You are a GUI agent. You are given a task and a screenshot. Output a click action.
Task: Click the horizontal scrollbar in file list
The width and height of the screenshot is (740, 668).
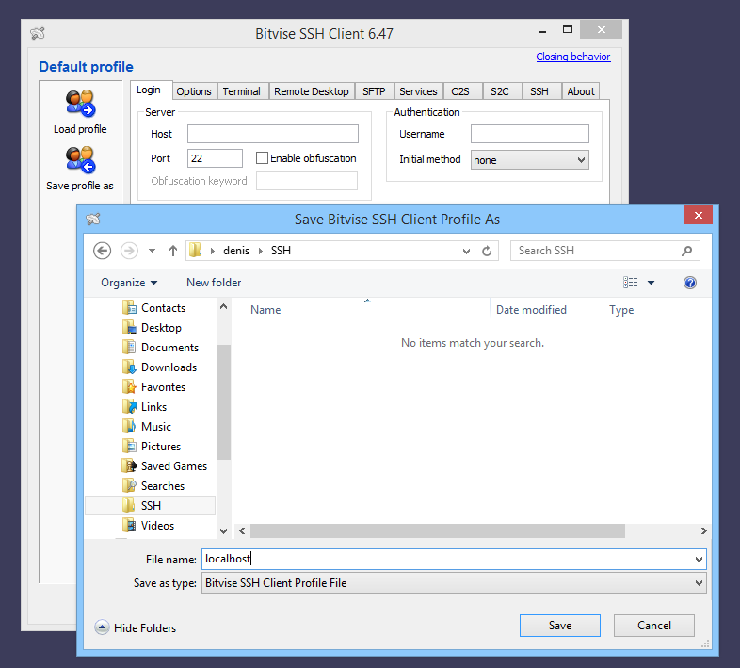(x=438, y=531)
